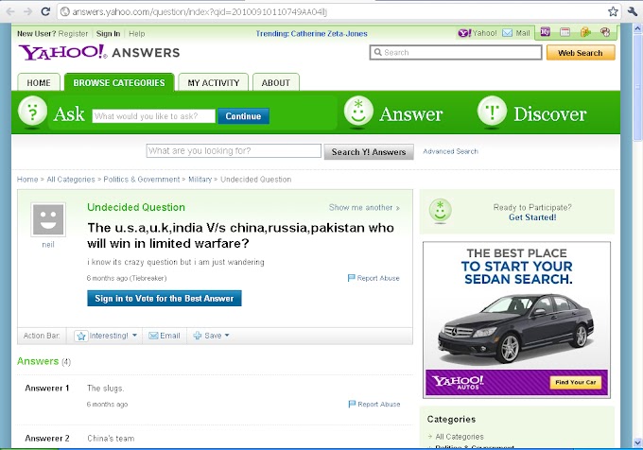Click the Answer smiley circle icon
This screenshot has height=450, width=643.
pos(358,111)
